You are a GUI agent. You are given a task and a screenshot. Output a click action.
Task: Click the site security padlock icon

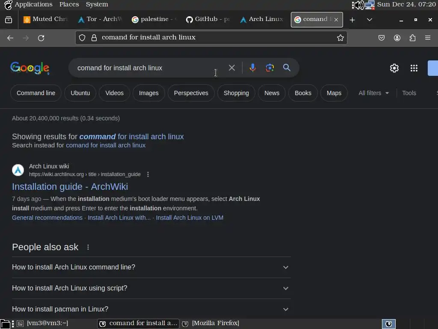click(94, 38)
